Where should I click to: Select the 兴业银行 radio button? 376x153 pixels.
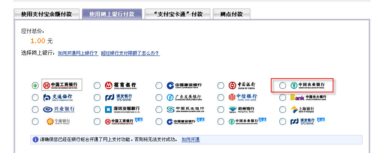click(35, 109)
